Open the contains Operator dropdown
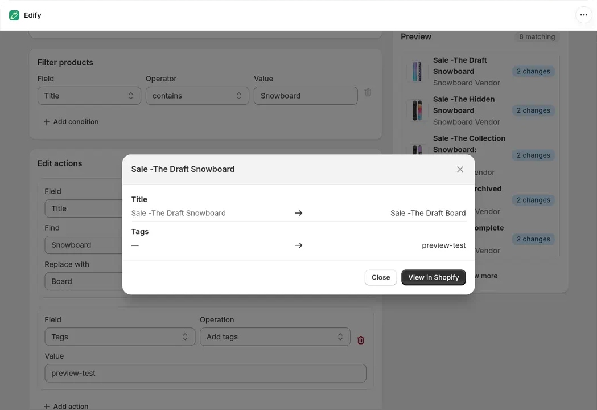597x410 pixels. point(197,96)
